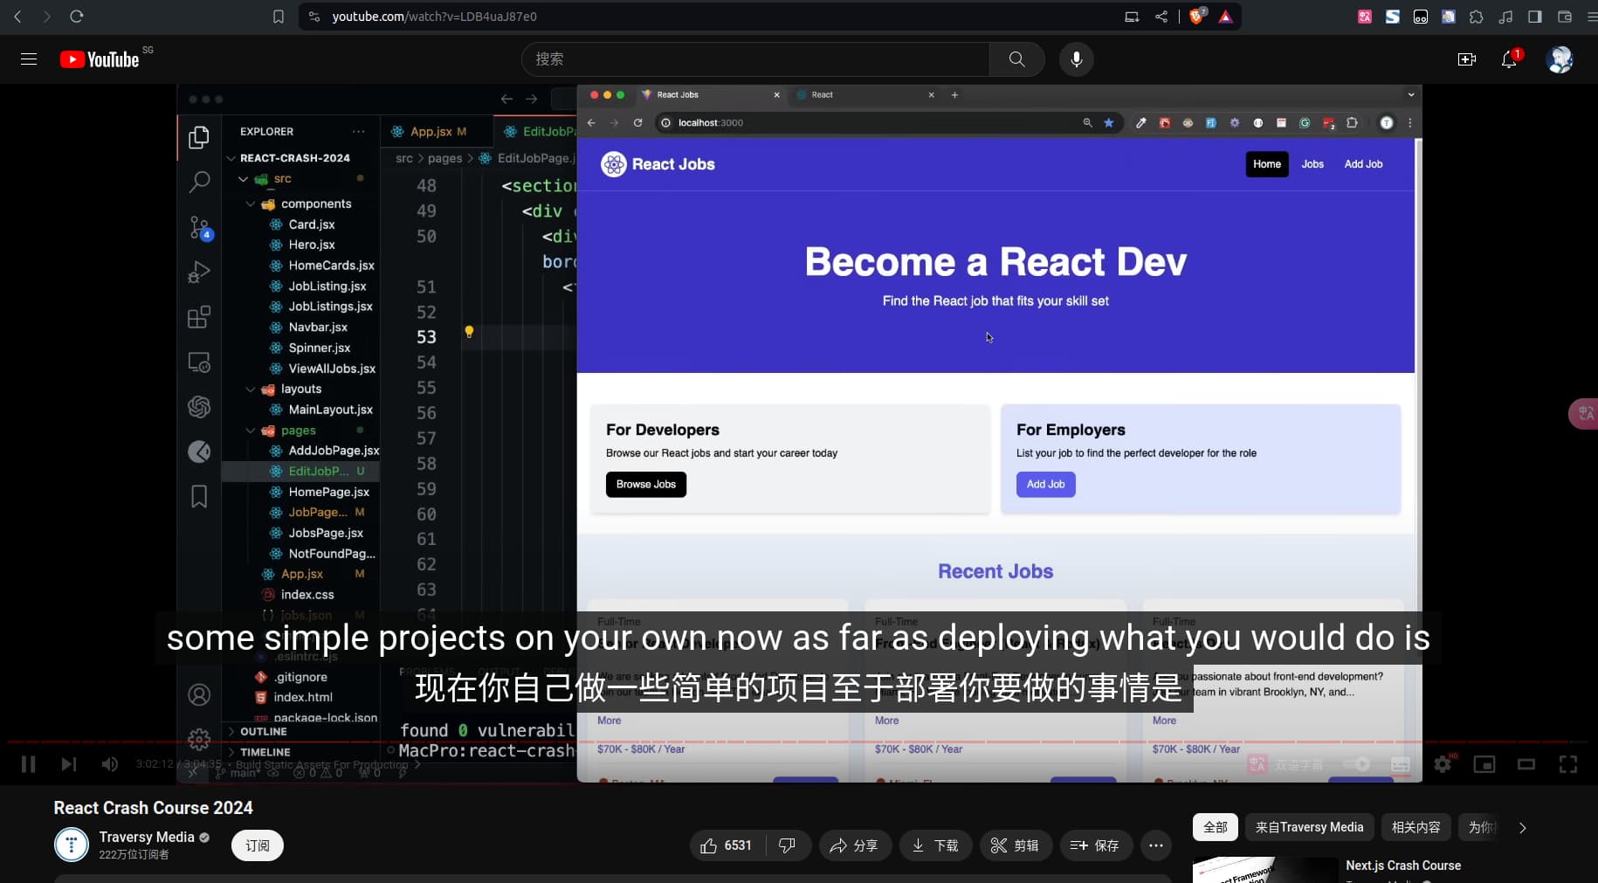Click the YouTube 搜索 search field
Viewport: 1598px width, 883px height.
(x=755, y=59)
